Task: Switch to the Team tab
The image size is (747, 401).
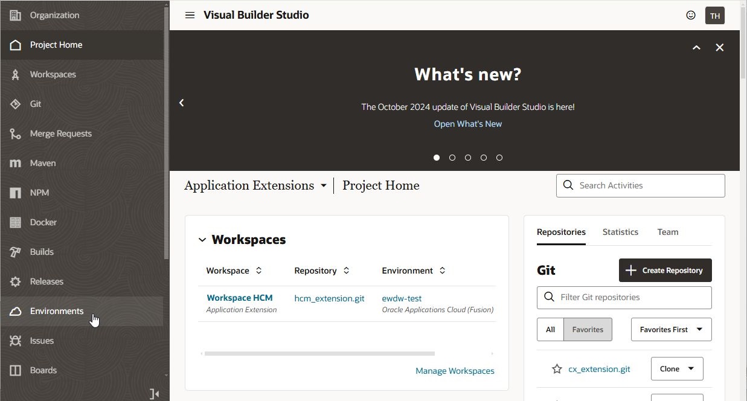Action: 667,232
